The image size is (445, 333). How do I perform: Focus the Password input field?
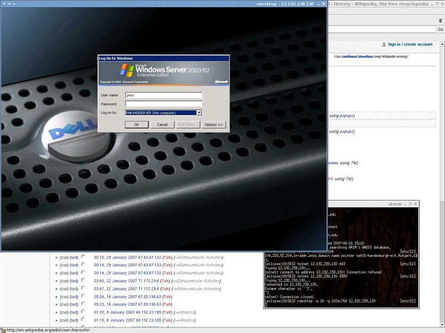163,104
